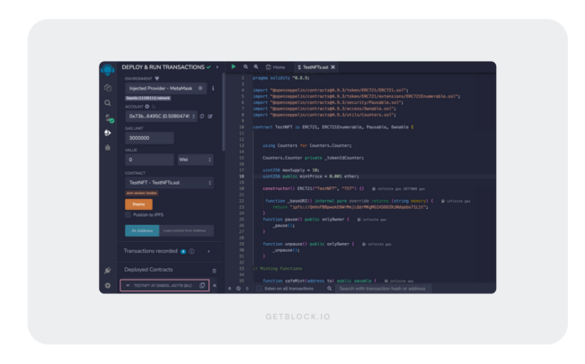Click the orange Deploy button
585x364 pixels.
[138, 204]
